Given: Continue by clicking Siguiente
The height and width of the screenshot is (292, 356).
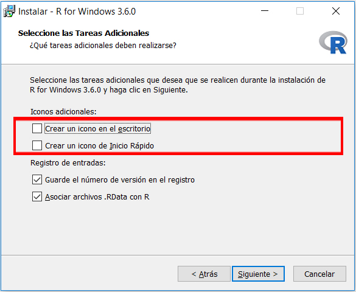Looking at the screenshot, I should click(x=258, y=274).
